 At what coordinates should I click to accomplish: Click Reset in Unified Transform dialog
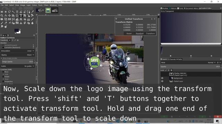[x=129, y=34]
